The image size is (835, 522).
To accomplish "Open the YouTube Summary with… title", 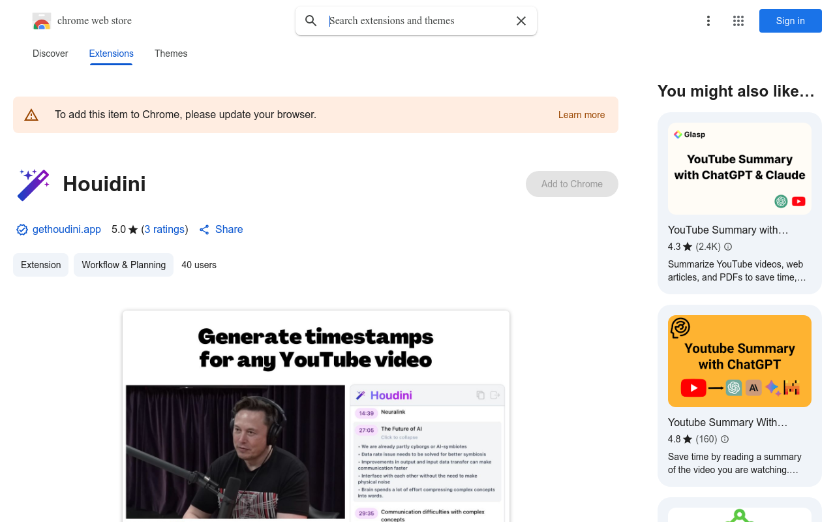I will click(728, 230).
